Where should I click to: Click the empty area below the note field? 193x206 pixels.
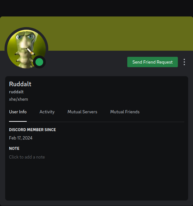pyautogui.click(x=97, y=180)
